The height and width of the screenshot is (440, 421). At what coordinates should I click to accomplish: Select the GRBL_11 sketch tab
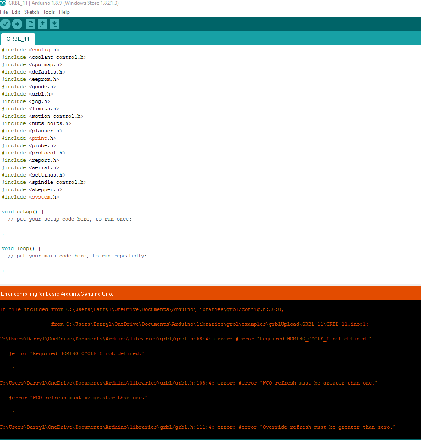point(18,39)
